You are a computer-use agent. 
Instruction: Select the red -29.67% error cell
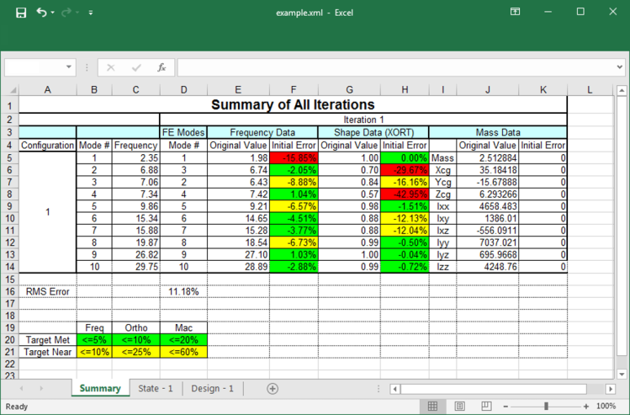[405, 170]
